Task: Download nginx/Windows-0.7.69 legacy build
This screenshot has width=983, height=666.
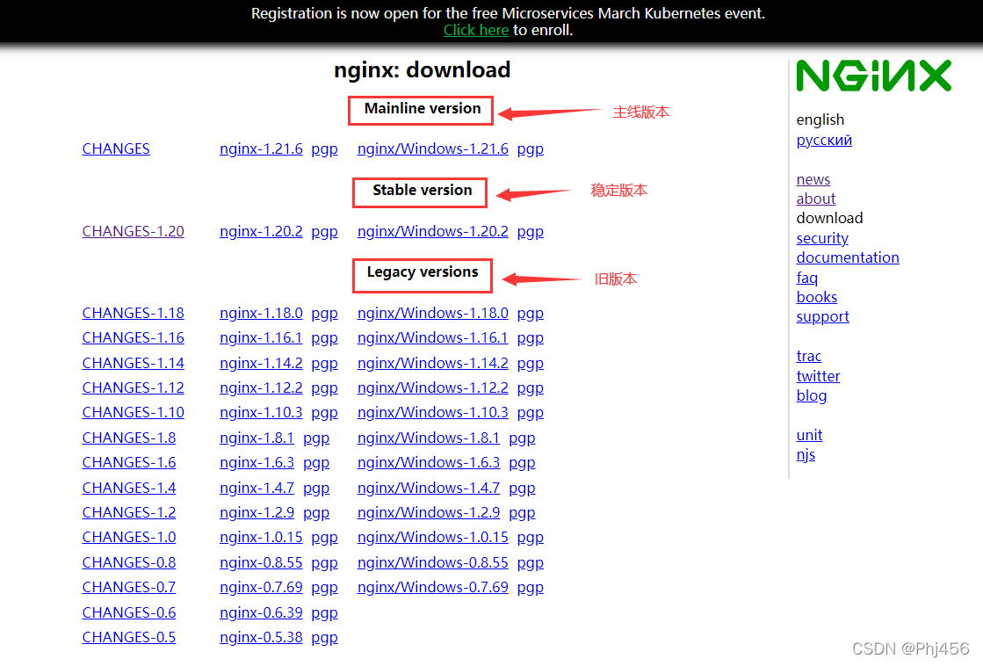Action: pyautogui.click(x=432, y=587)
